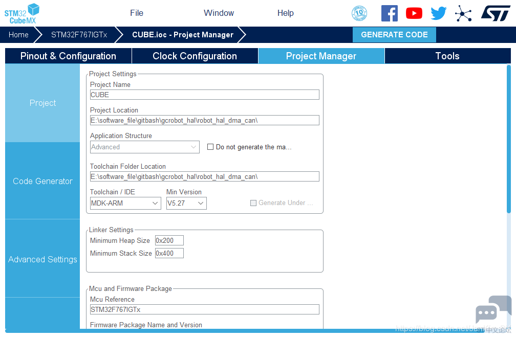Image resolution: width=516 pixels, height=338 pixels.
Task: Click the 'Project Settings' group label
Action: [x=113, y=74]
